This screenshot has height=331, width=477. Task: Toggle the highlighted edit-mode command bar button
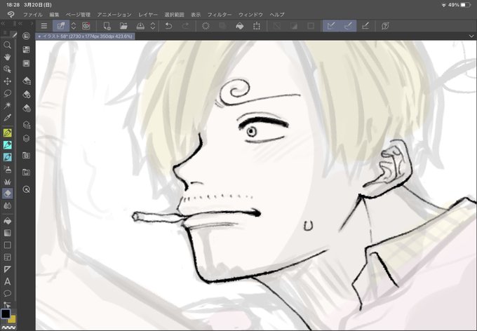click(61, 26)
